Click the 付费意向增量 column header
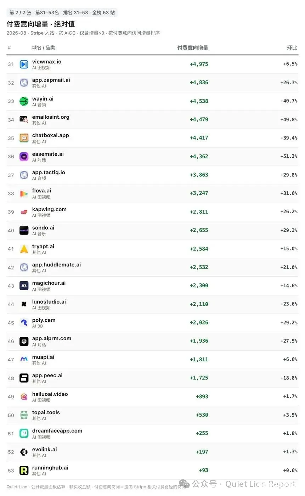The height and width of the screenshot is (496, 305). click(193, 48)
